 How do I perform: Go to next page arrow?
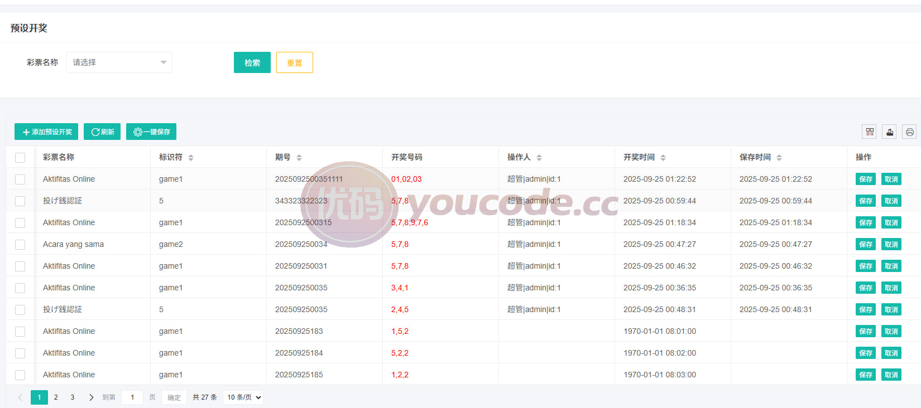point(91,397)
